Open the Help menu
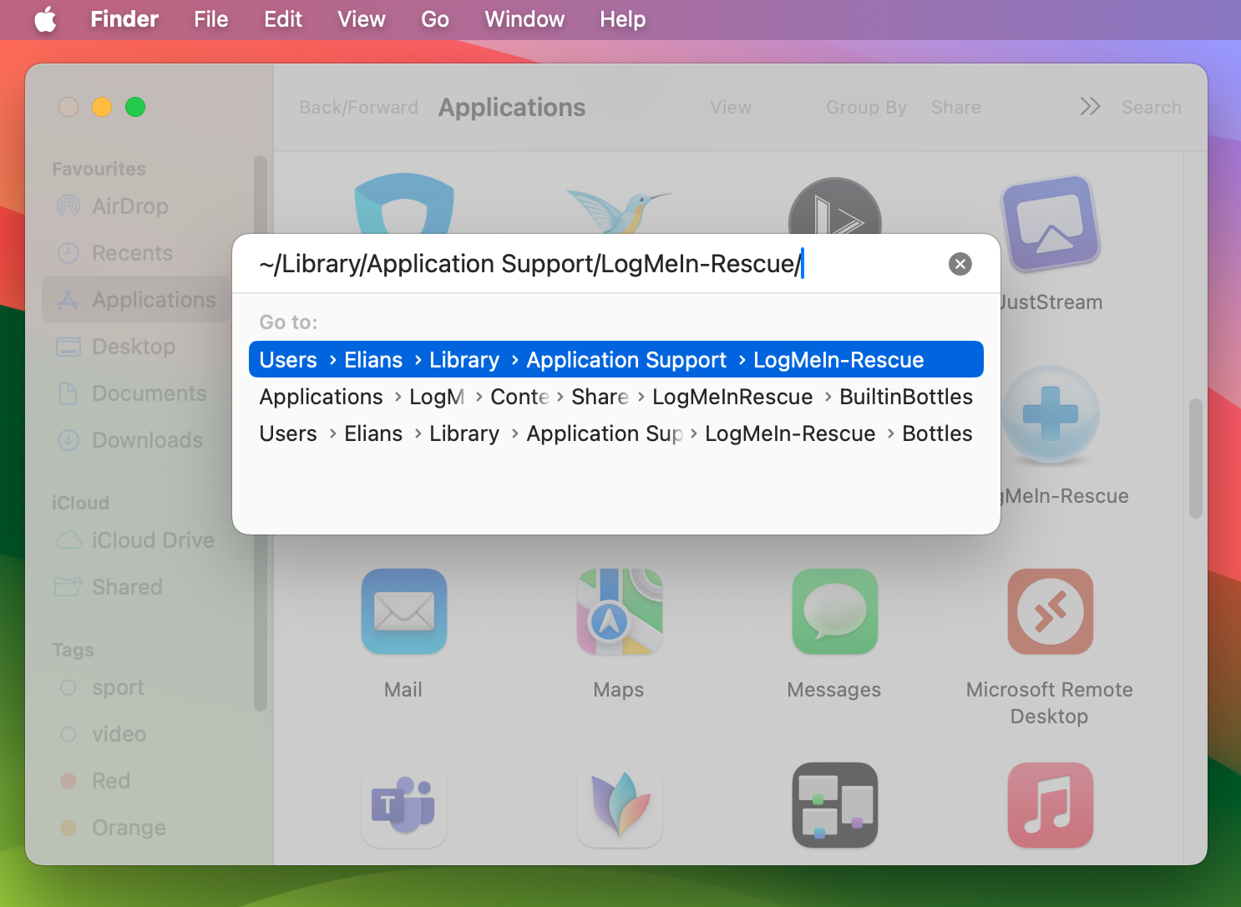This screenshot has height=907, width=1241. tap(623, 19)
